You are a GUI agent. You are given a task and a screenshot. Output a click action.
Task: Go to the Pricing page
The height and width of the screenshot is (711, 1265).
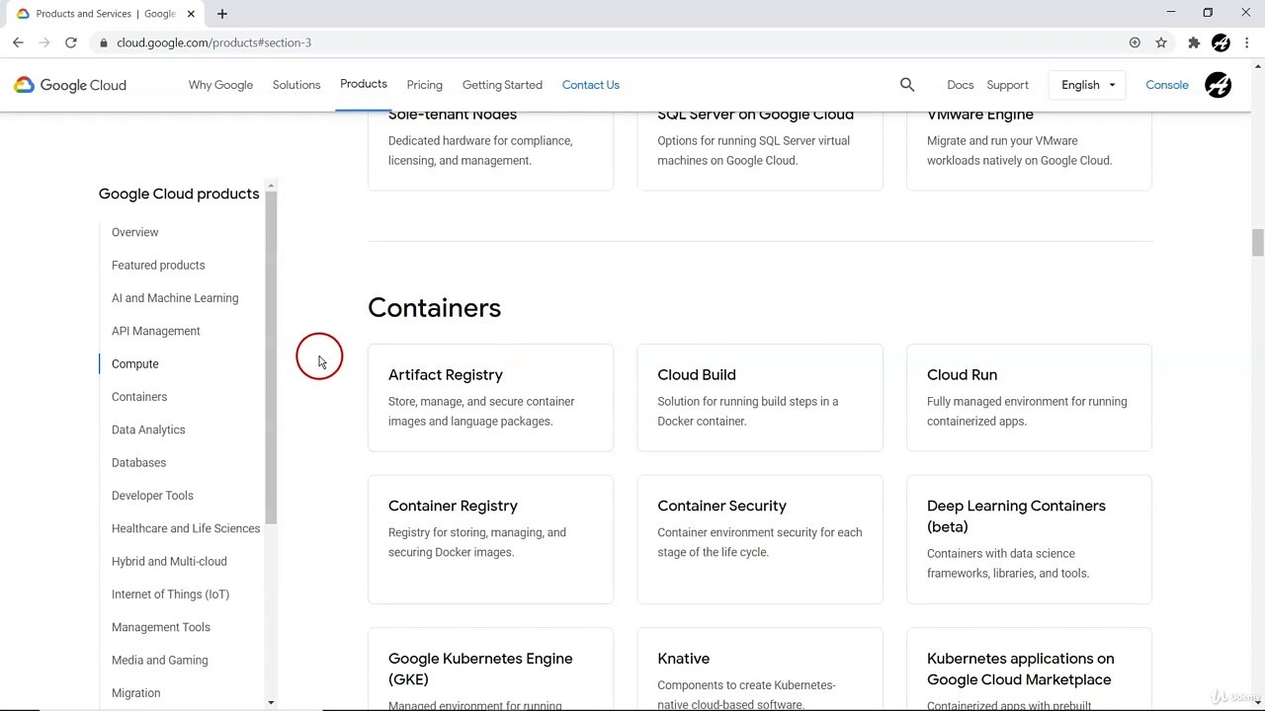click(x=425, y=85)
